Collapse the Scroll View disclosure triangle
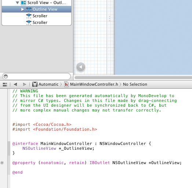 click(x=18, y=3)
